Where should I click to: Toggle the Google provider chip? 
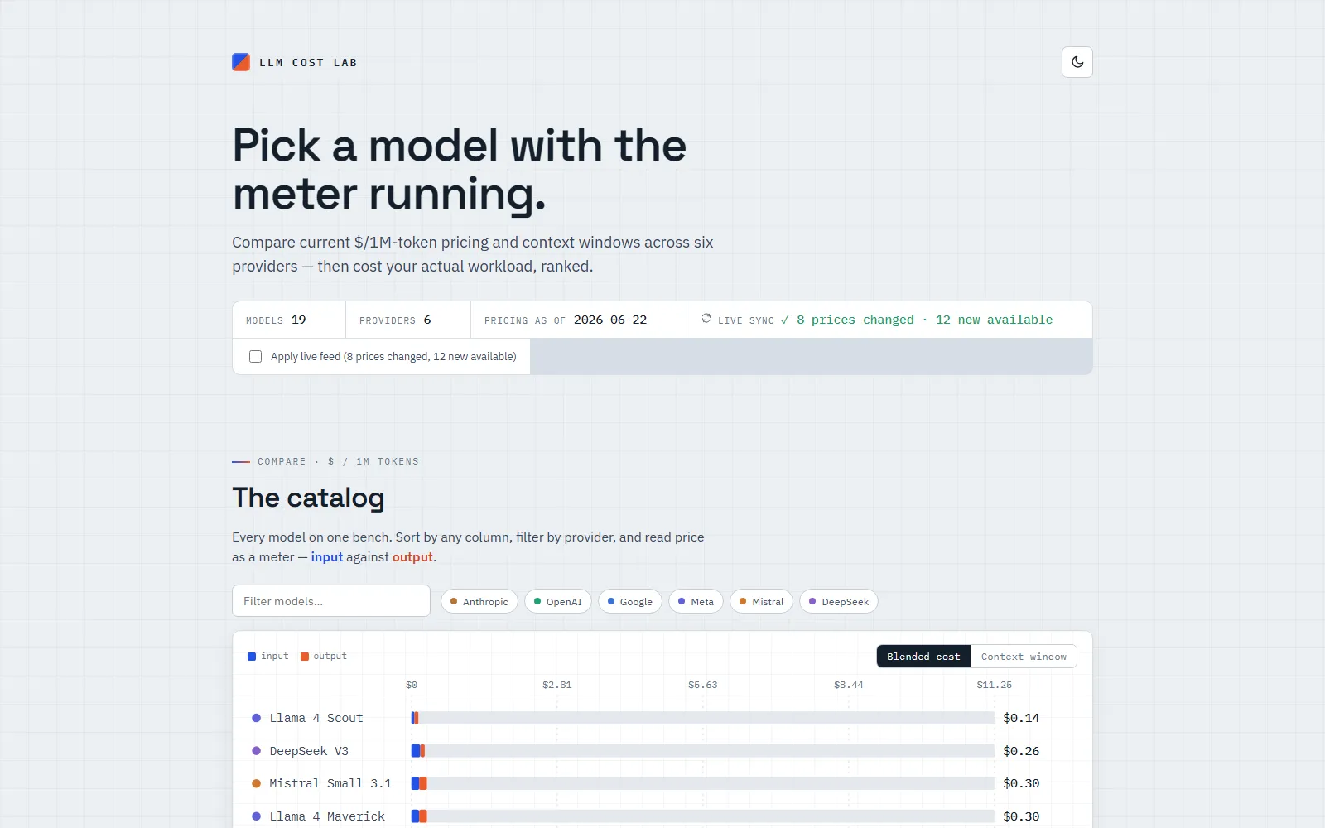pyautogui.click(x=629, y=602)
